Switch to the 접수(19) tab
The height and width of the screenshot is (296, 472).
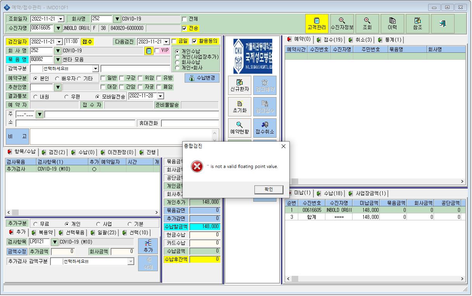[x=330, y=40]
